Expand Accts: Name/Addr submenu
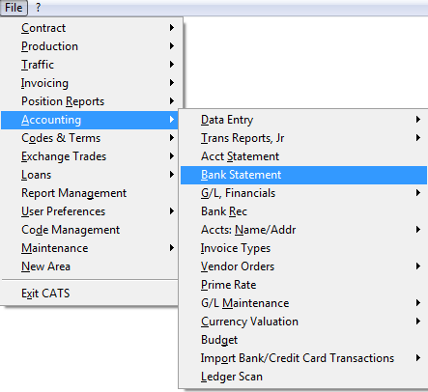The image size is (428, 392). tap(303, 230)
